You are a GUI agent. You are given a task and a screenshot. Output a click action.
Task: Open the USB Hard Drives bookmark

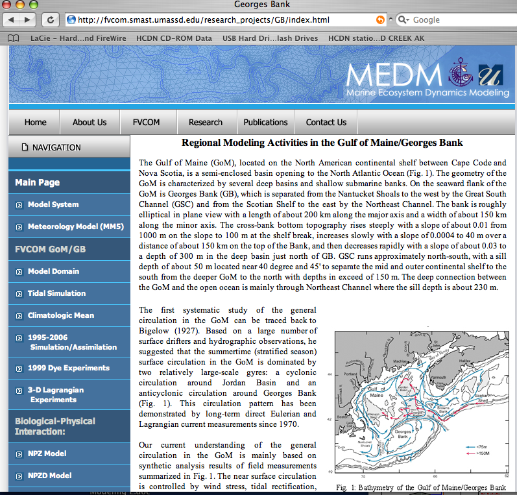(270, 38)
